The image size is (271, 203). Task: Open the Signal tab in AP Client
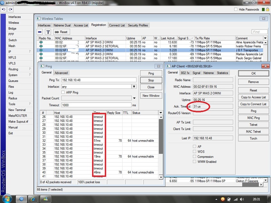point(196,73)
